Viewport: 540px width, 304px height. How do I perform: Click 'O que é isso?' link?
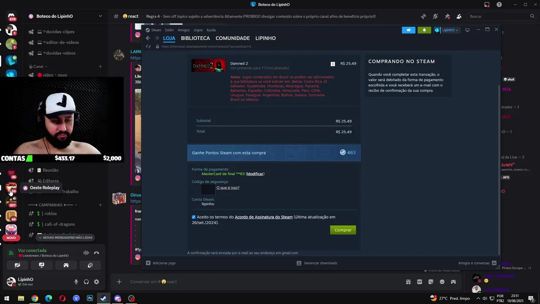[x=228, y=187]
